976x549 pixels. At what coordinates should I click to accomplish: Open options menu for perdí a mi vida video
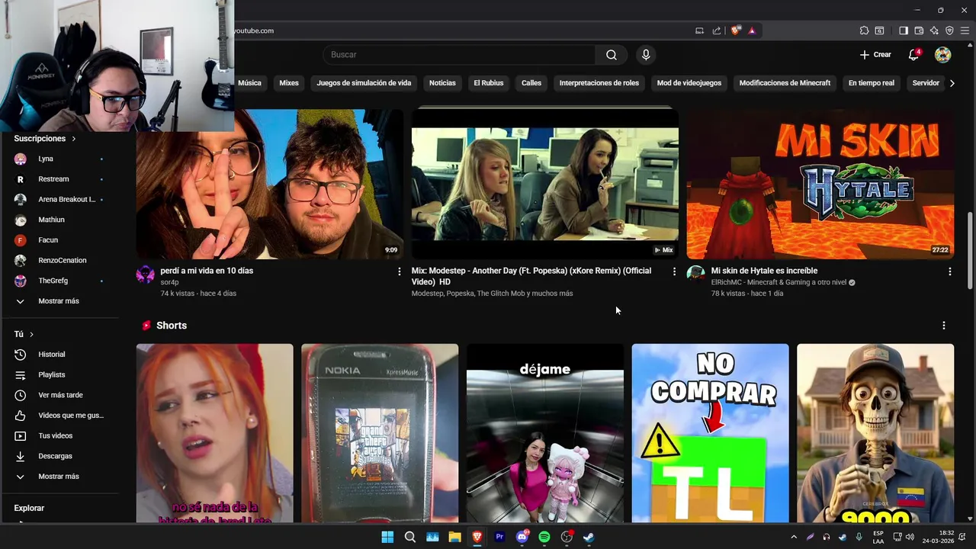click(x=399, y=271)
